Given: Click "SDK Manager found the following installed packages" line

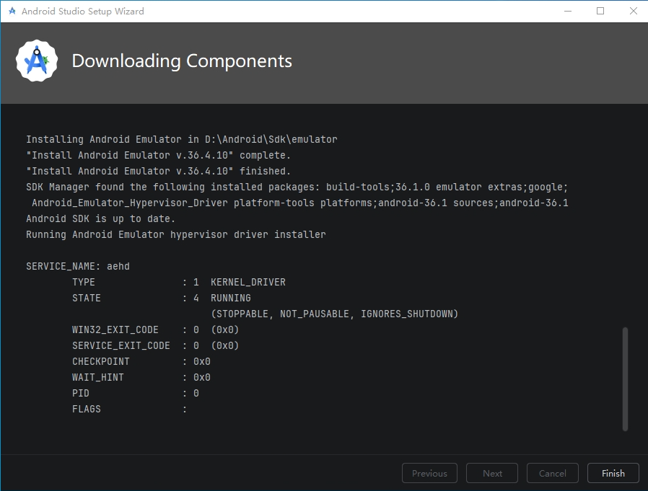Looking at the screenshot, I should pyautogui.click(x=297, y=187).
